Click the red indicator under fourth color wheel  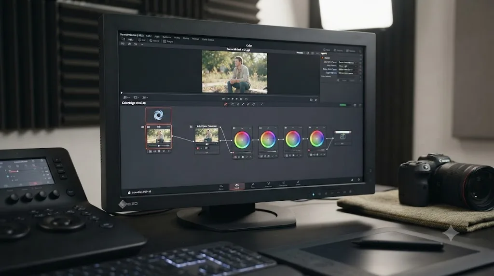309,151
